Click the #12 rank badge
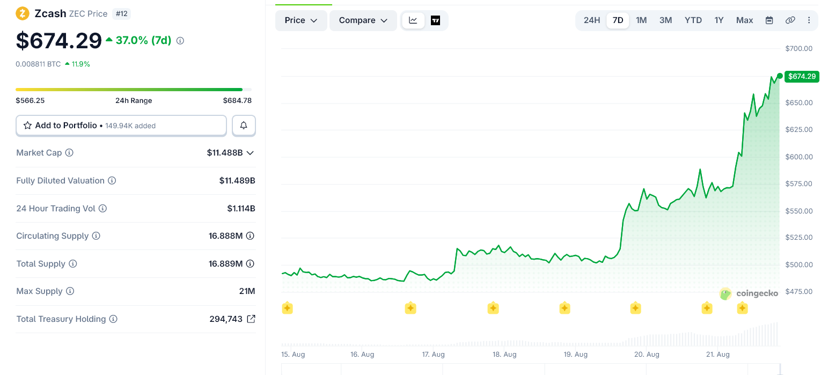 122,13
